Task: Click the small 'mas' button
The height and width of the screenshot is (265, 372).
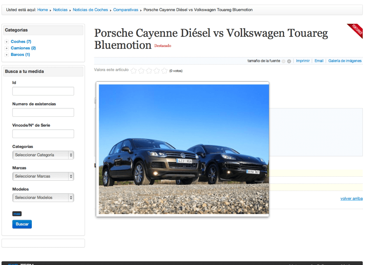Action: (x=17, y=214)
